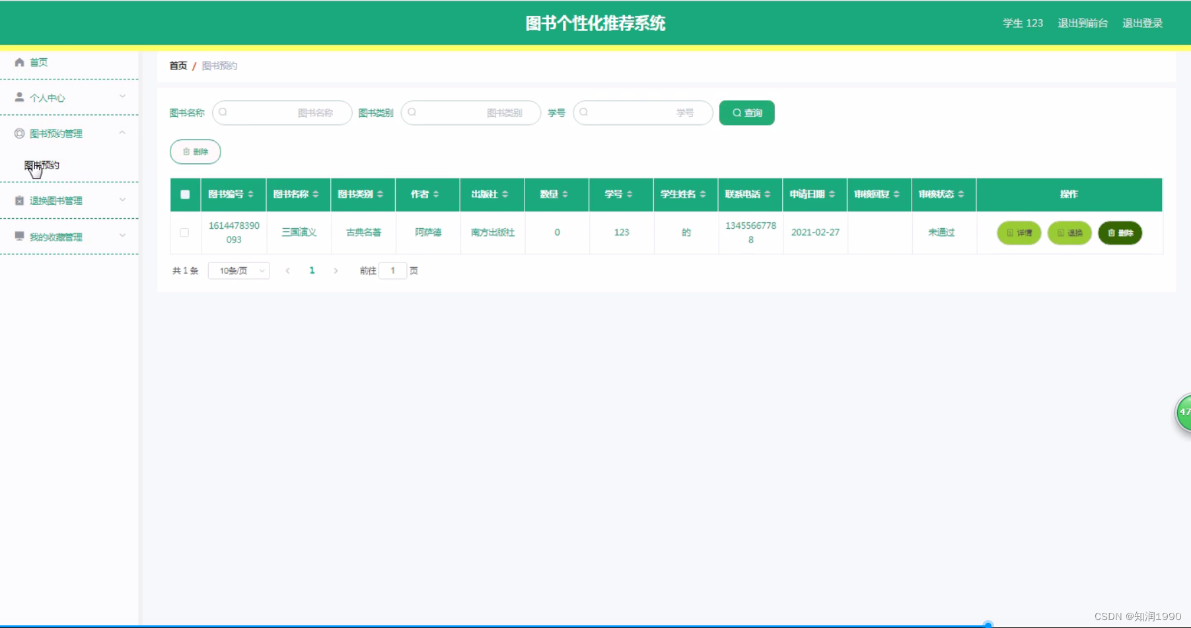Click 退出登录 in the header

tap(1142, 23)
